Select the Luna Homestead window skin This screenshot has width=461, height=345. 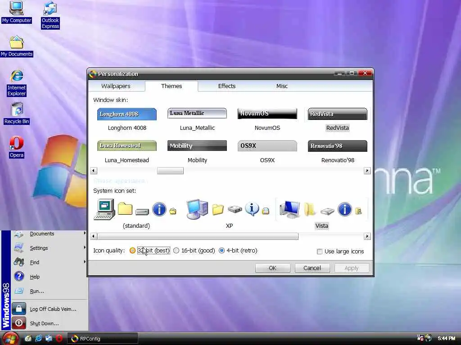127,152
